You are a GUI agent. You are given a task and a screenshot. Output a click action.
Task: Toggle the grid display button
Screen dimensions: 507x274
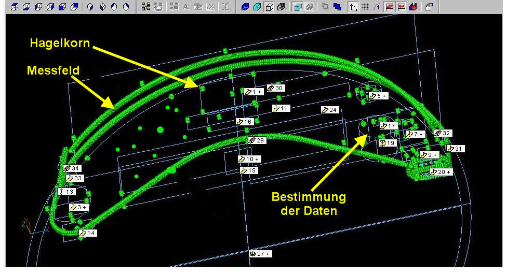coord(365,7)
